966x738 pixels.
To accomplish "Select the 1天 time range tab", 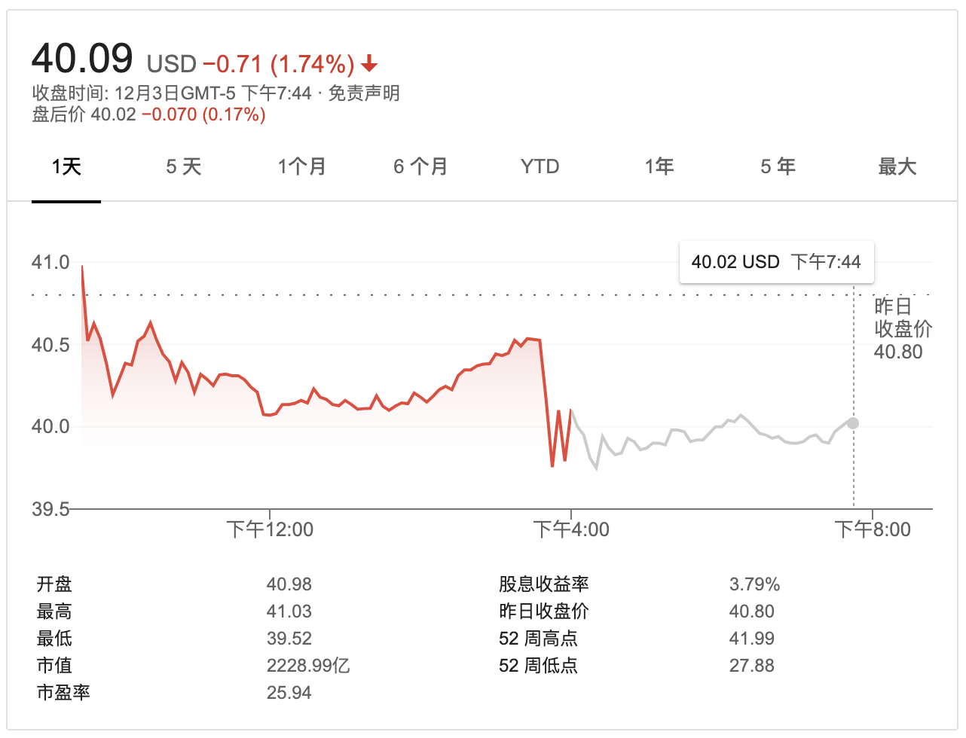I will pyautogui.click(x=66, y=166).
